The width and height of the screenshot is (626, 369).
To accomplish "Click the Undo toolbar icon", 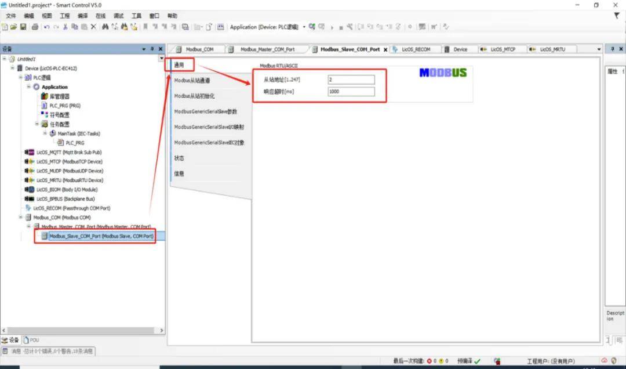I will pos(46,27).
